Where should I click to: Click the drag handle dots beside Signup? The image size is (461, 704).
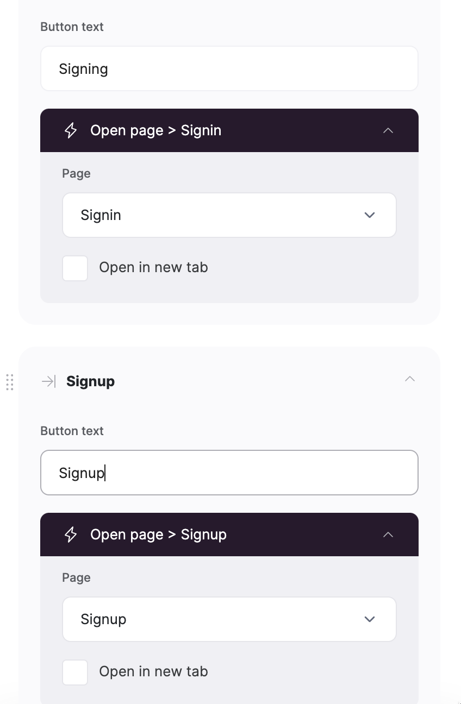point(9,382)
